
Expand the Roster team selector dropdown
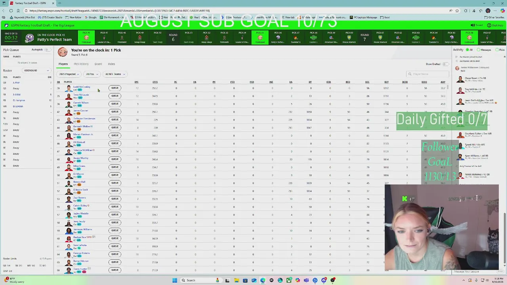pos(36,70)
